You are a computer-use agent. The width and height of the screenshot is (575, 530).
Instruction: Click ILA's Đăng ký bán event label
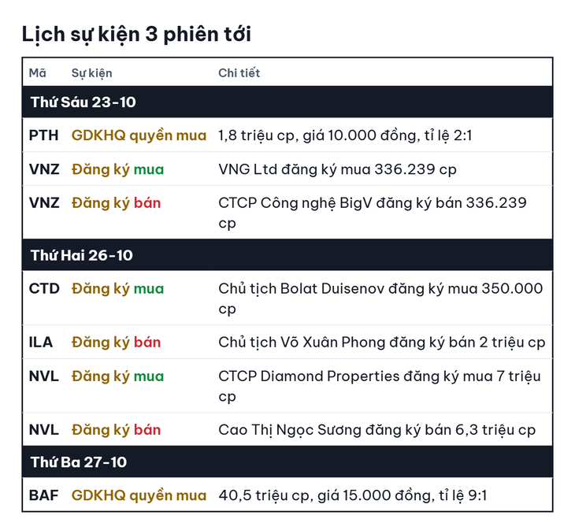(x=117, y=343)
